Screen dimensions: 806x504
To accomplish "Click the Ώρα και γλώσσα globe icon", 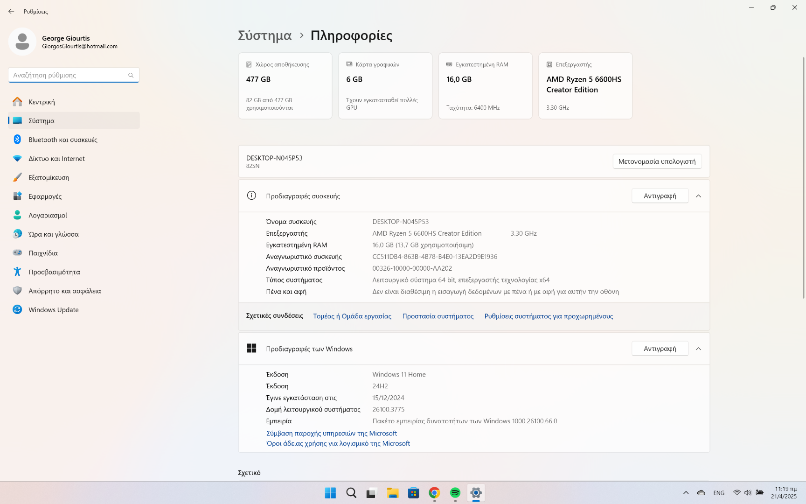I will click(17, 234).
